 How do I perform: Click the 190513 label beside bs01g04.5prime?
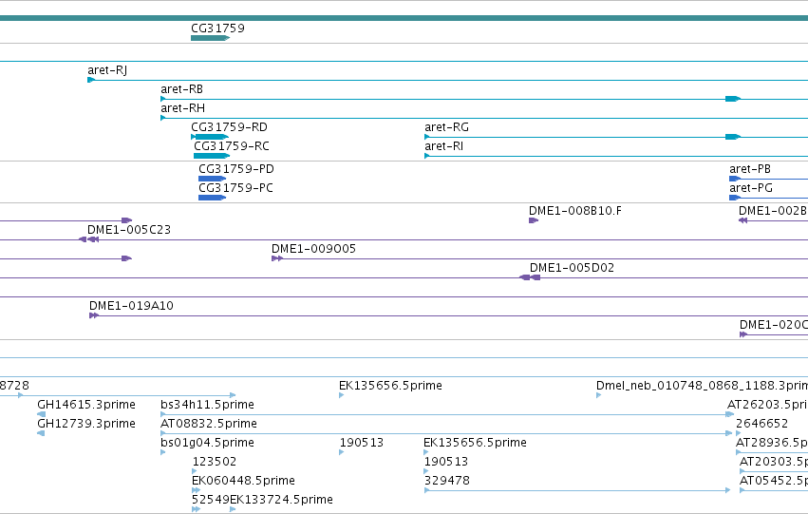tap(361, 444)
